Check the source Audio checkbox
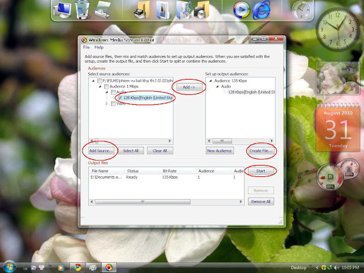 click(113, 92)
